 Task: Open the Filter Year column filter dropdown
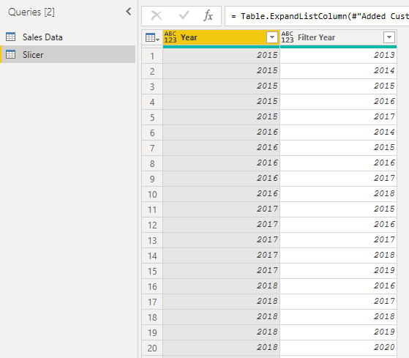[389, 37]
